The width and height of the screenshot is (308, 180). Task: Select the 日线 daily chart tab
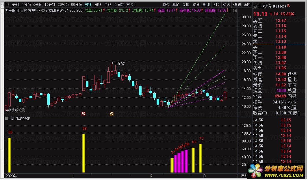coord(88,5)
